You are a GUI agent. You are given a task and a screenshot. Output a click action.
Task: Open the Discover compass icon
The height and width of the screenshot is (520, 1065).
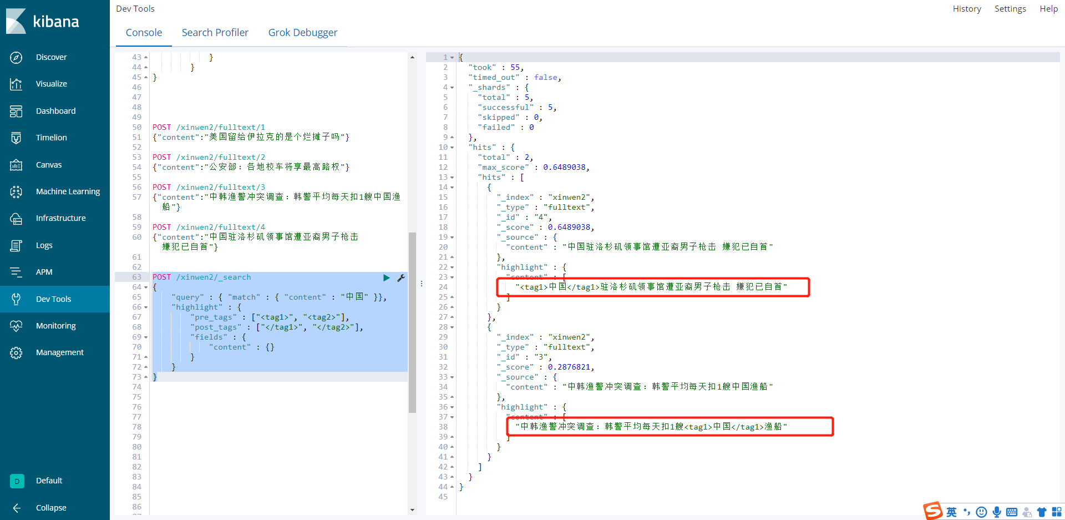click(x=16, y=57)
